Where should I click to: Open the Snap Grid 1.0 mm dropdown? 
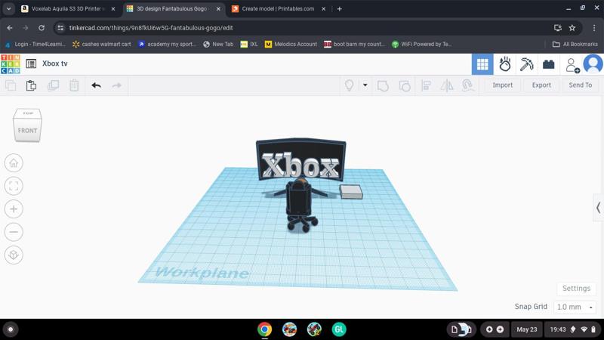tap(575, 308)
